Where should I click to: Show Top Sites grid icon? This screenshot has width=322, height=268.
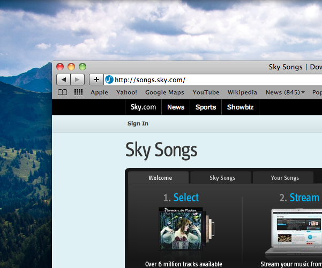click(78, 92)
